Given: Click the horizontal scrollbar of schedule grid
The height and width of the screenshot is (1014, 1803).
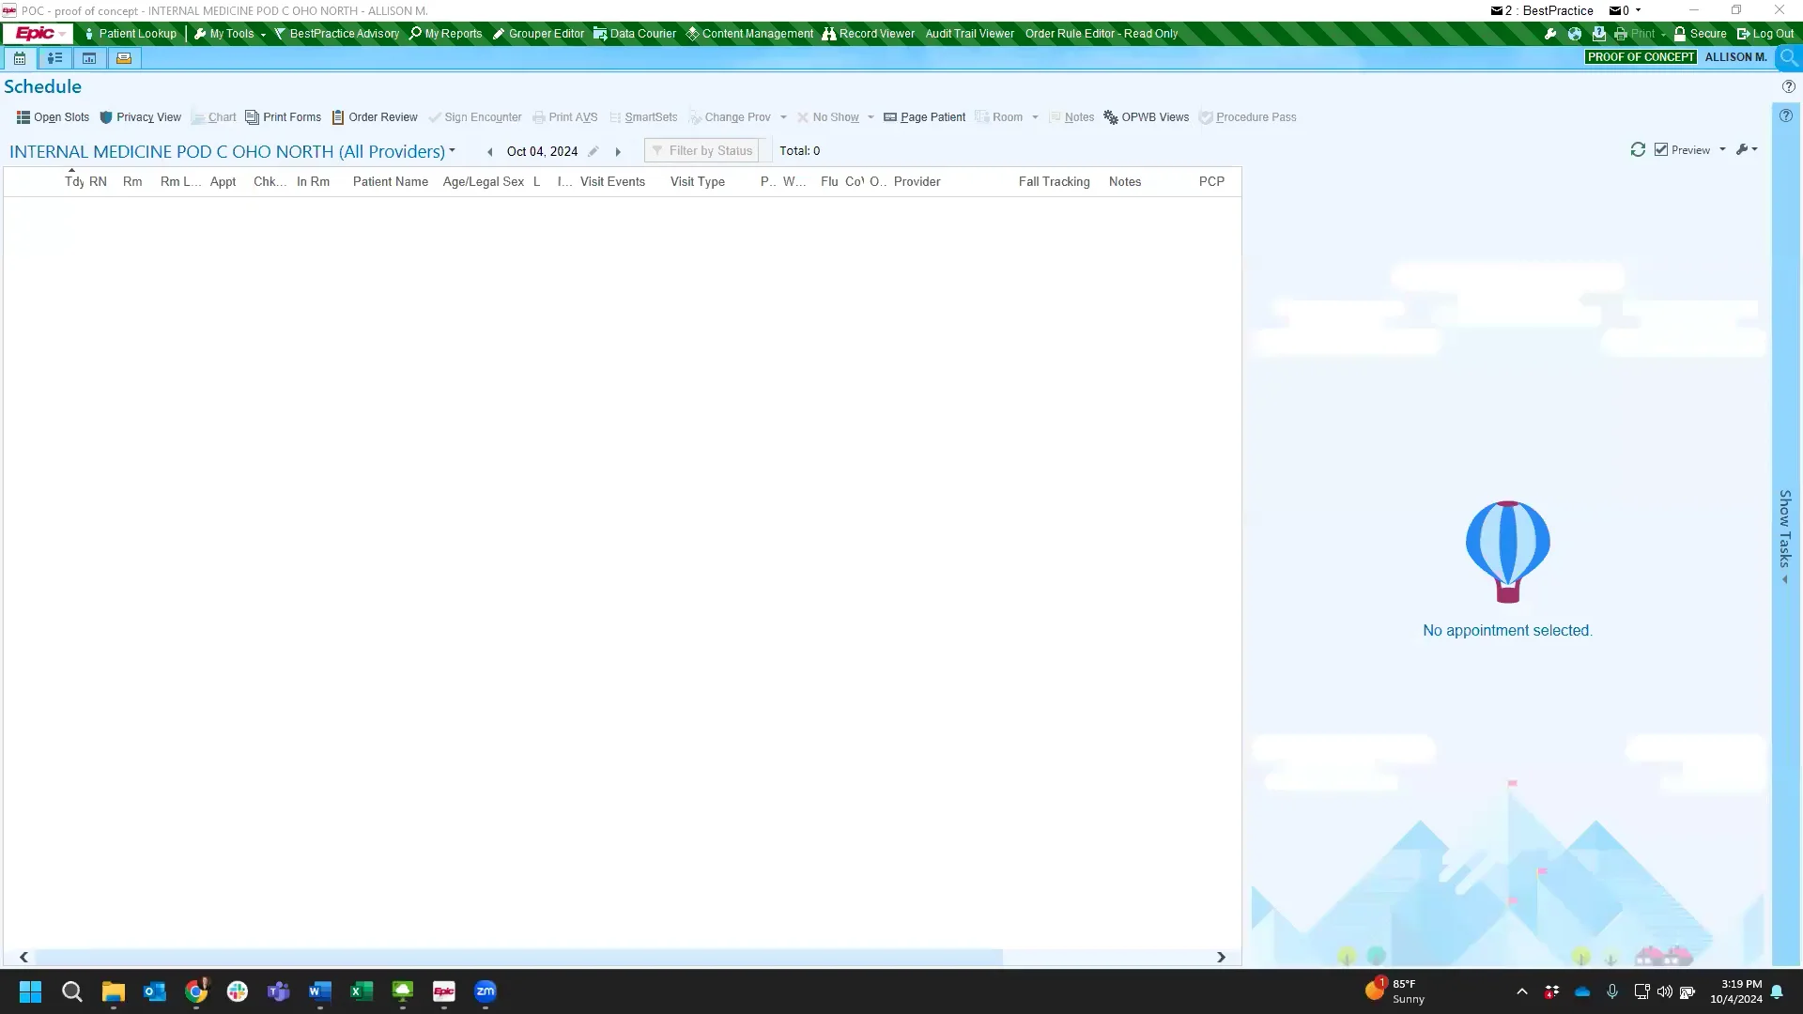Looking at the screenshot, I should click(x=516, y=957).
